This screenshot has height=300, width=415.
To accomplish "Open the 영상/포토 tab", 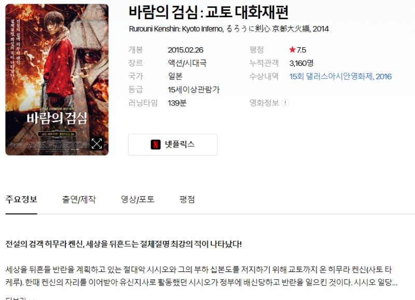I will (137, 199).
